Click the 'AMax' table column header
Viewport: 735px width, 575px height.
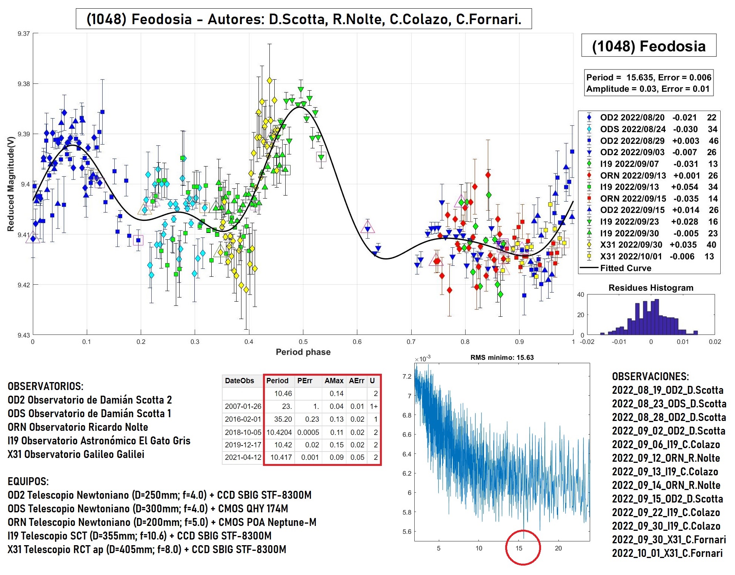[334, 381]
